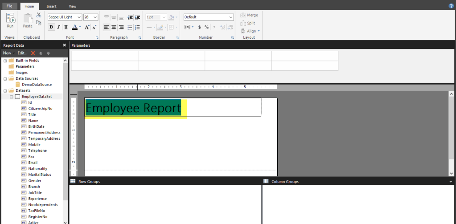The image size is (456, 224).
Task: Toggle Bold formatting
Action: (51, 27)
